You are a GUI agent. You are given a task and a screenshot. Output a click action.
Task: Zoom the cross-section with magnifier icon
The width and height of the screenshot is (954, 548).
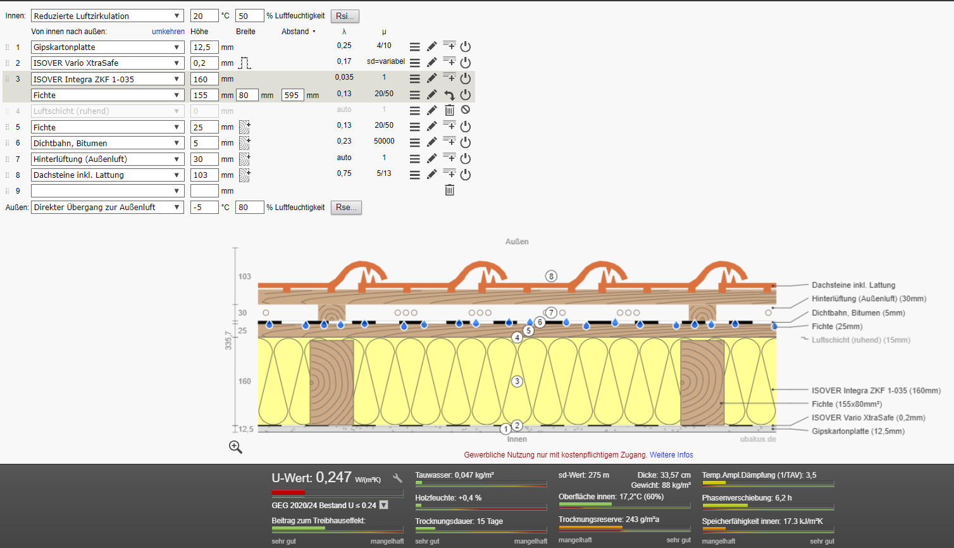(235, 447)
